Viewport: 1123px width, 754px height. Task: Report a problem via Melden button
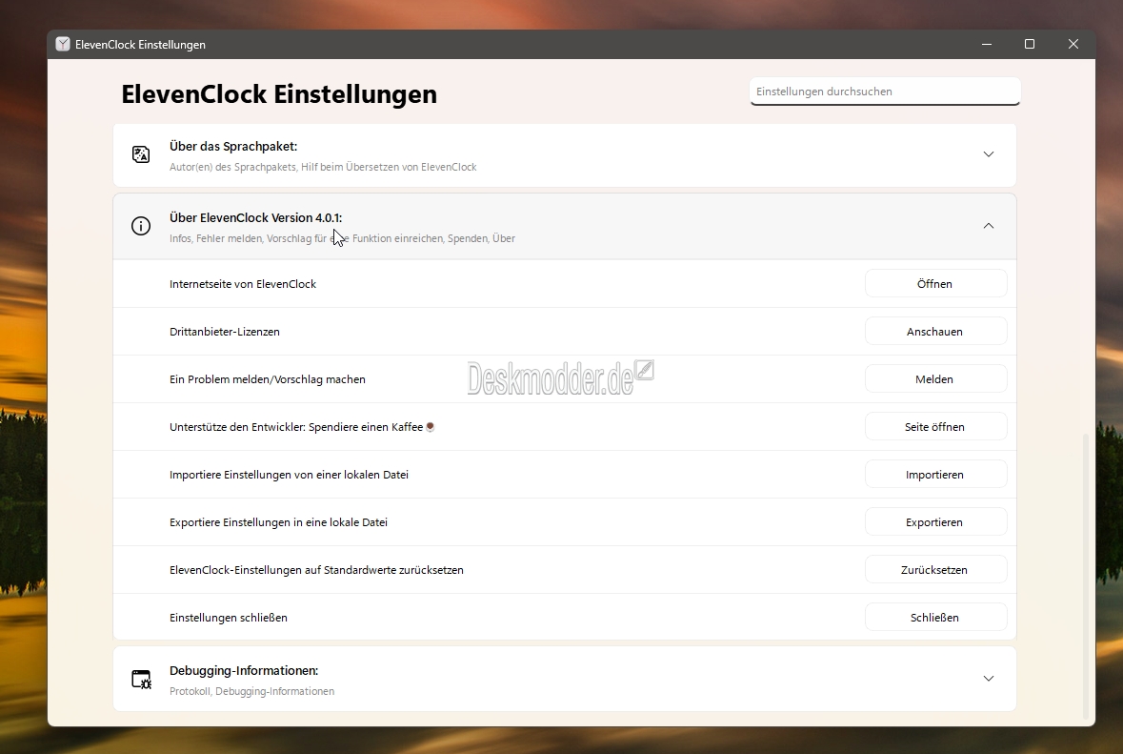click(935, 379)
